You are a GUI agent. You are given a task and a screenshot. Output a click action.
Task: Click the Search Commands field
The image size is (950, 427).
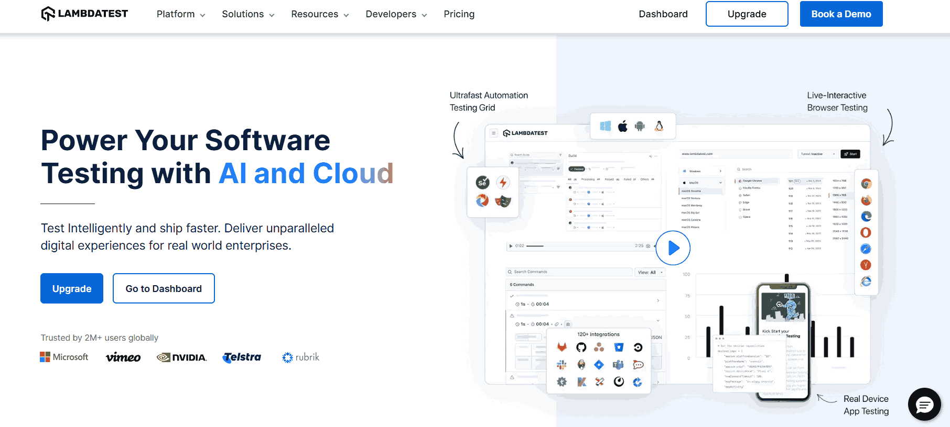point(569,272)
